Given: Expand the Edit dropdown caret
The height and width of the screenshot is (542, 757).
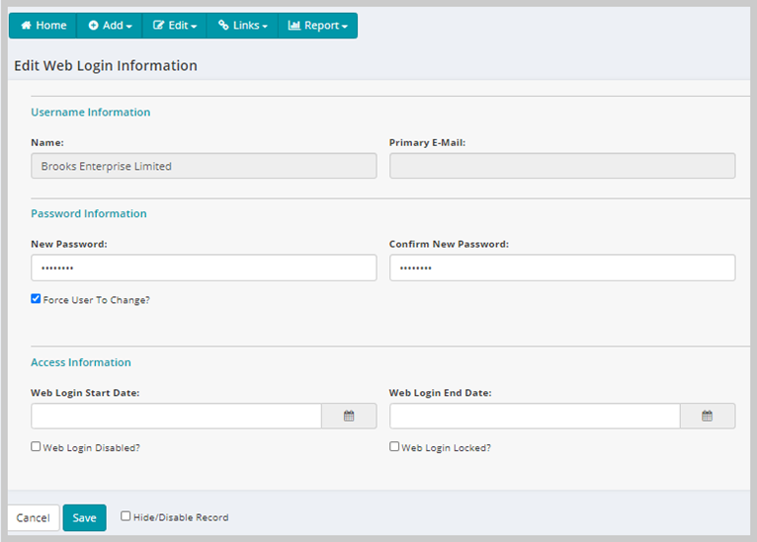Looking at the screenshot, I should click(x=195, y=27).
